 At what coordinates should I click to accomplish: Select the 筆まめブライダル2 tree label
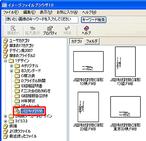(22, 56)
